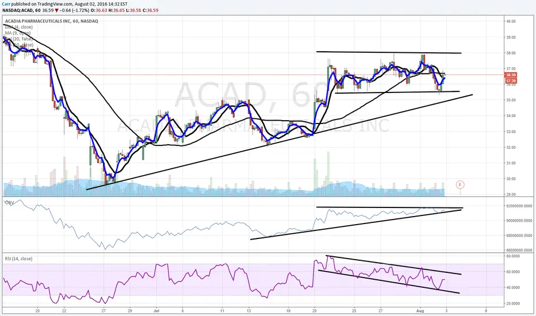Click the 35.00 price axis value
This screenshot has height=316, width=536.
click(x=511, y=100)
